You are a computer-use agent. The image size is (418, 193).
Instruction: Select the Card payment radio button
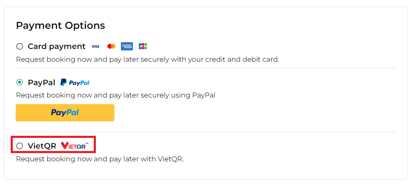click(20, 47)
